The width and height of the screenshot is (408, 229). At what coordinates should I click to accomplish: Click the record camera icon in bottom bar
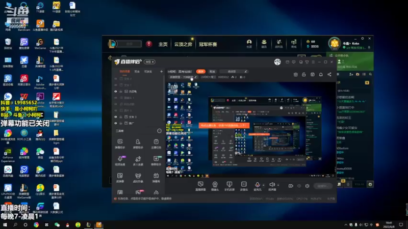pyautogui.click(x=291, y=186)
